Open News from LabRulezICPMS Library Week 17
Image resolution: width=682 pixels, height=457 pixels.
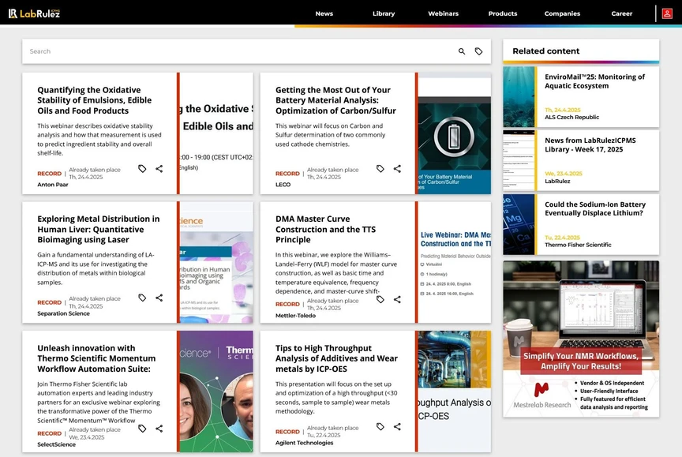pyautogui.click(x=590, y=144)
